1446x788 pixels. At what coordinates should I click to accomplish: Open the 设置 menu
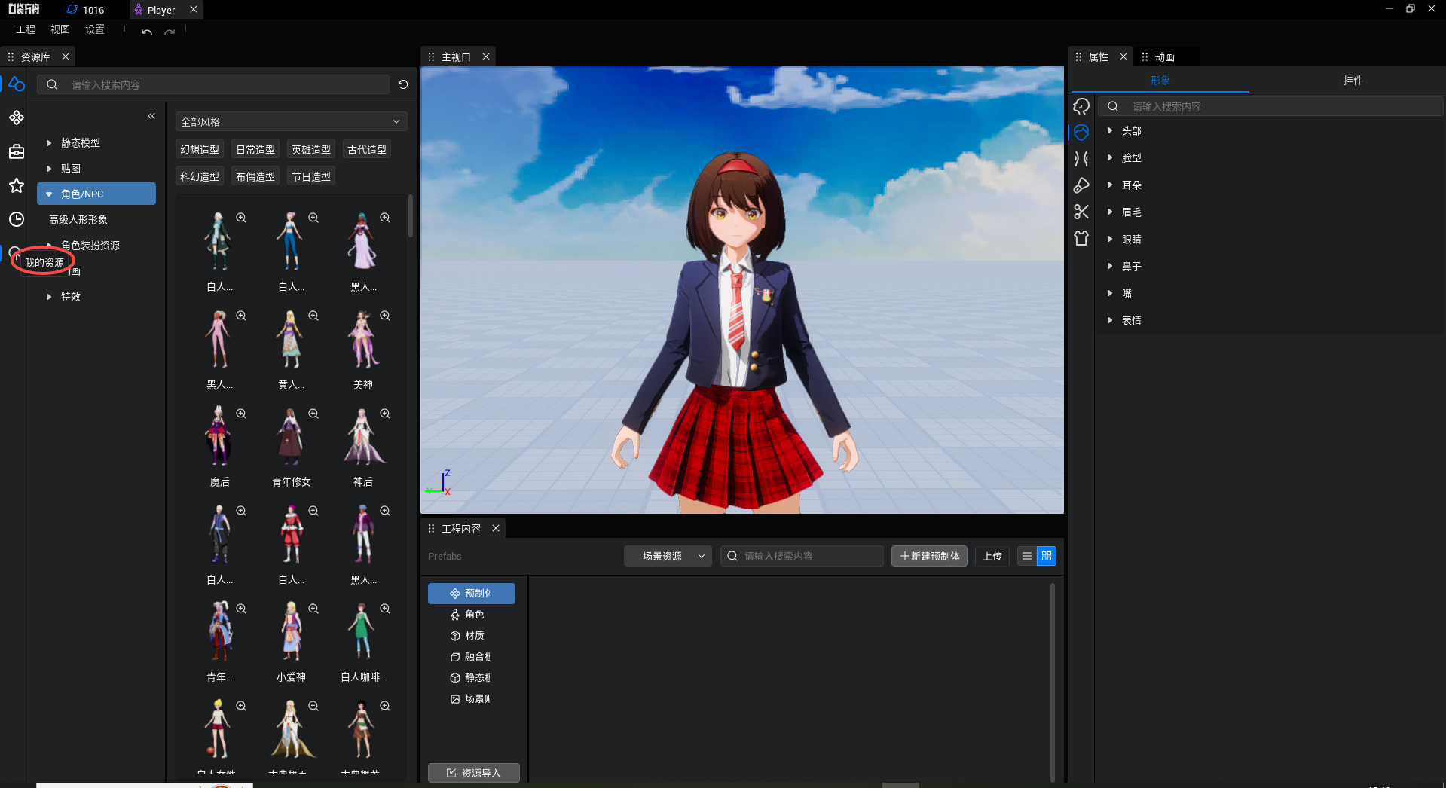95,29
